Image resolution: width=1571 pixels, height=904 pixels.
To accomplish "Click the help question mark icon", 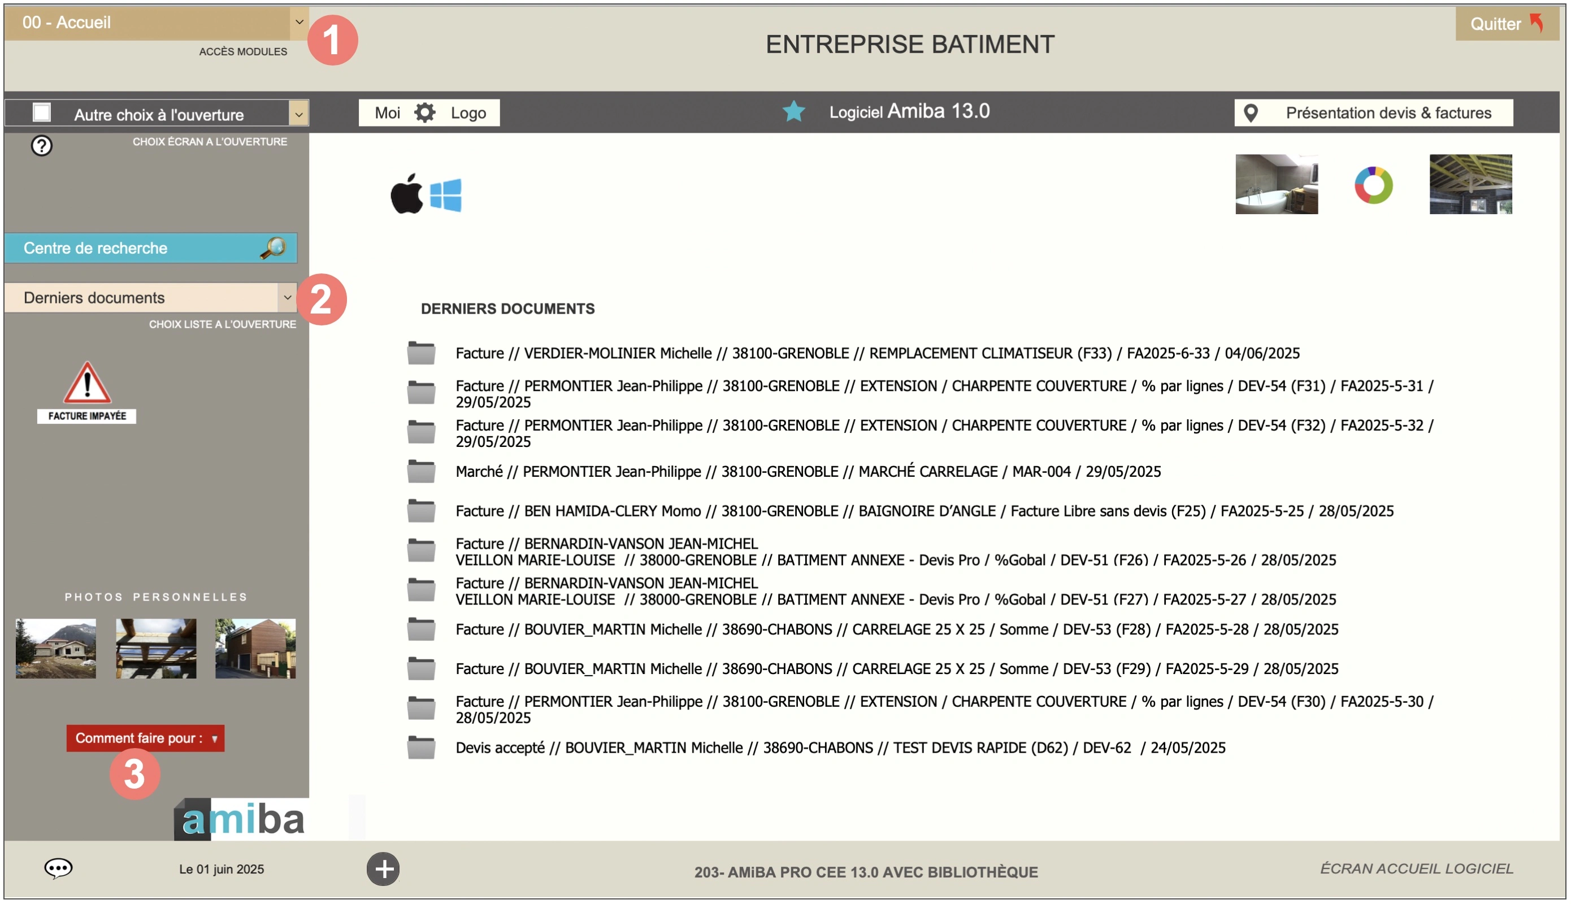I will pos(42,146).
